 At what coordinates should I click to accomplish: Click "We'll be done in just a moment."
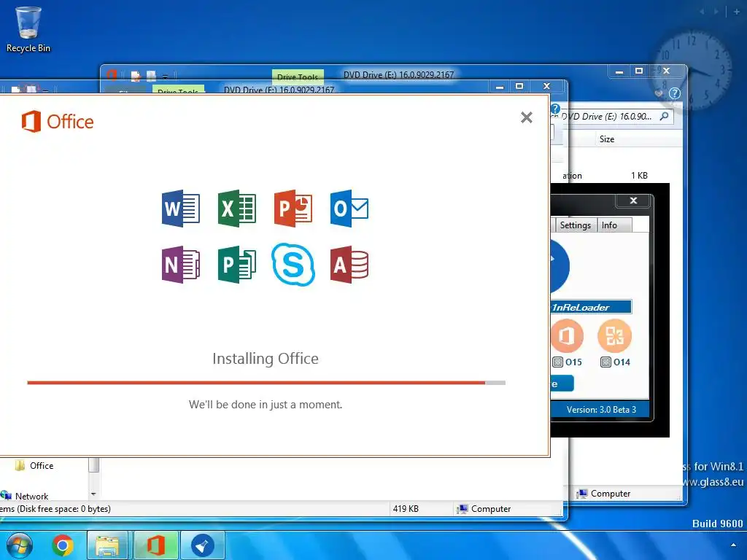[x=266, y=404]
